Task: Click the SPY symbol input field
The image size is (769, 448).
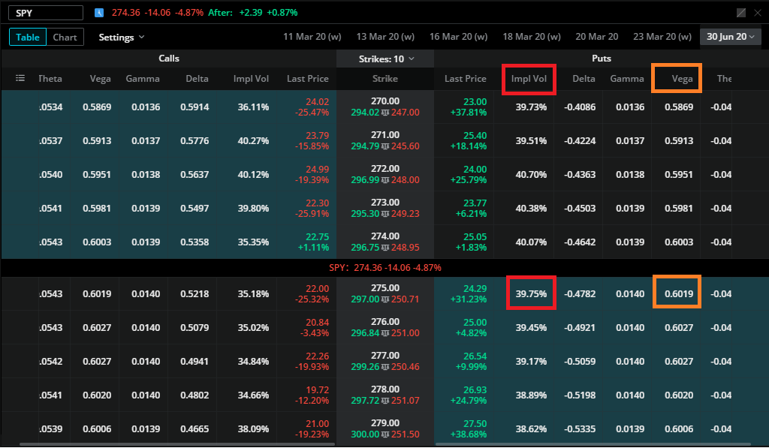Action: point(46,13)
